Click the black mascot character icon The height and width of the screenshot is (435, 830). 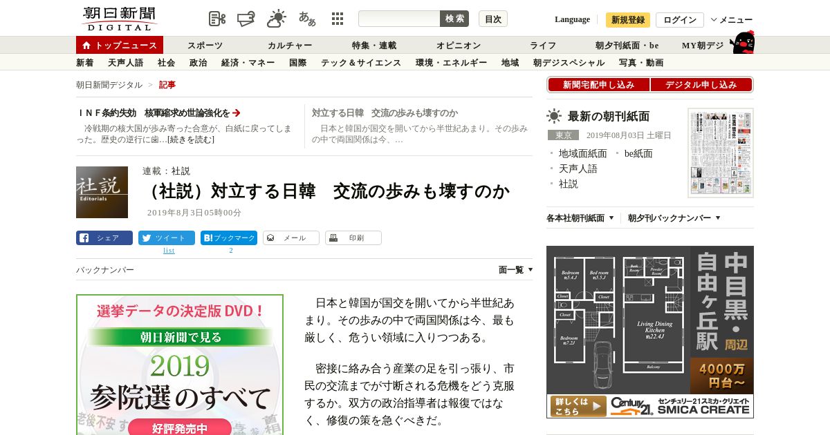(x=742, y=42)
